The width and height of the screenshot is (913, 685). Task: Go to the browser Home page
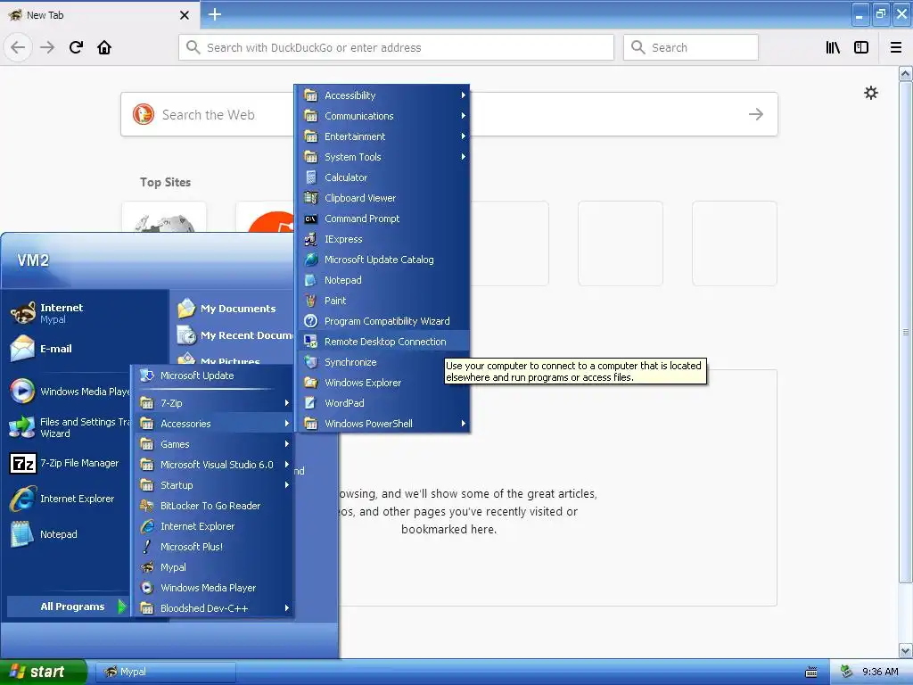[104, 47]
